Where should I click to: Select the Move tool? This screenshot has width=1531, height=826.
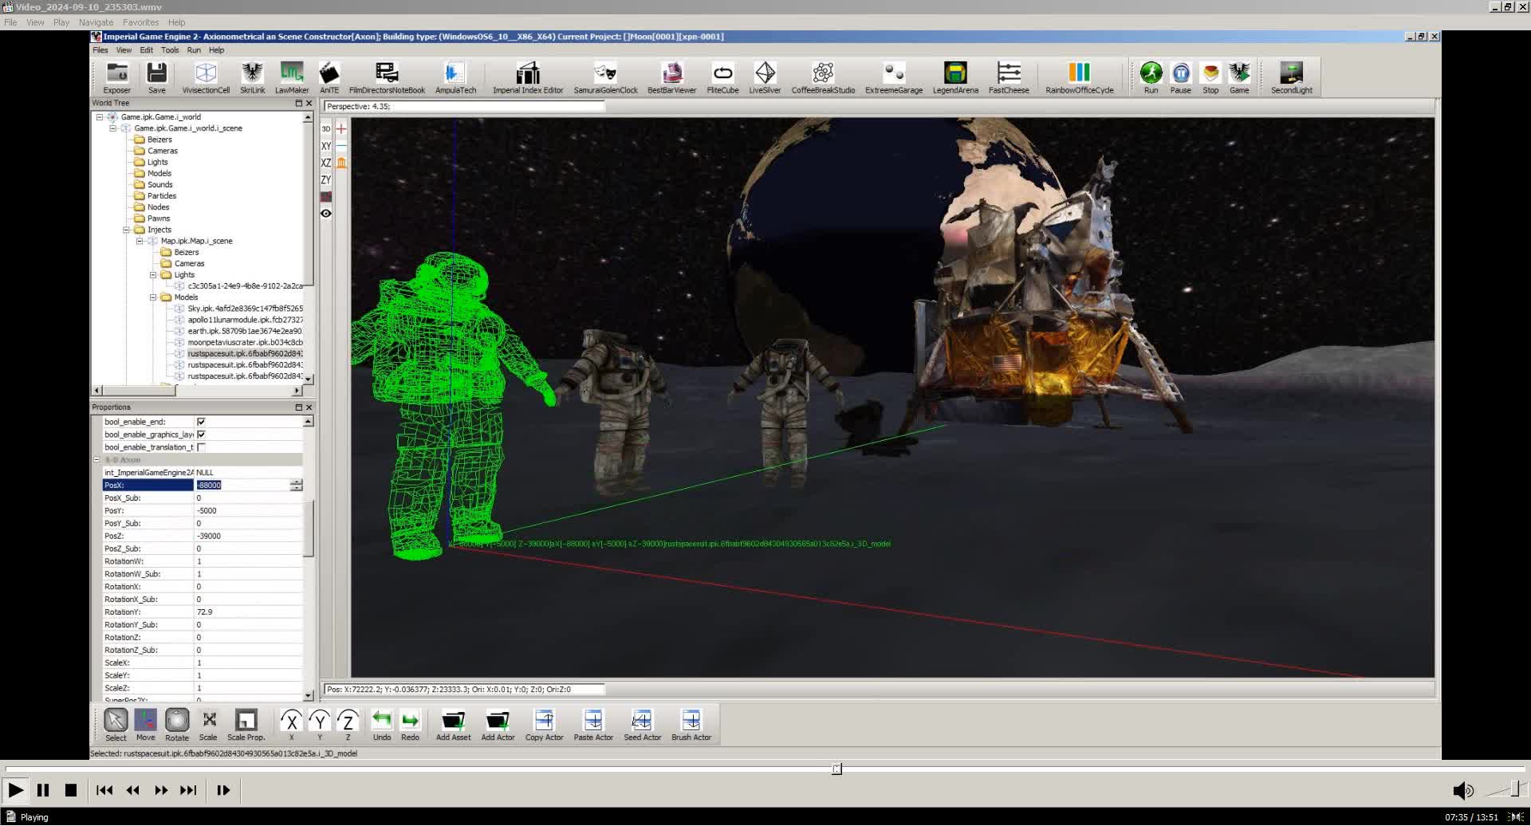pyautogui.click(x=145, y=722)
